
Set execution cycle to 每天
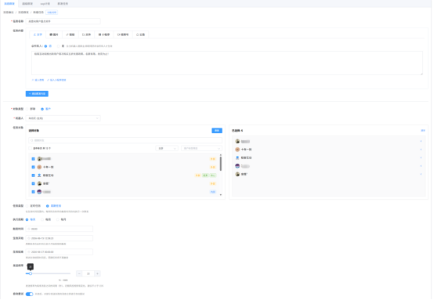(x=27, y=219)
